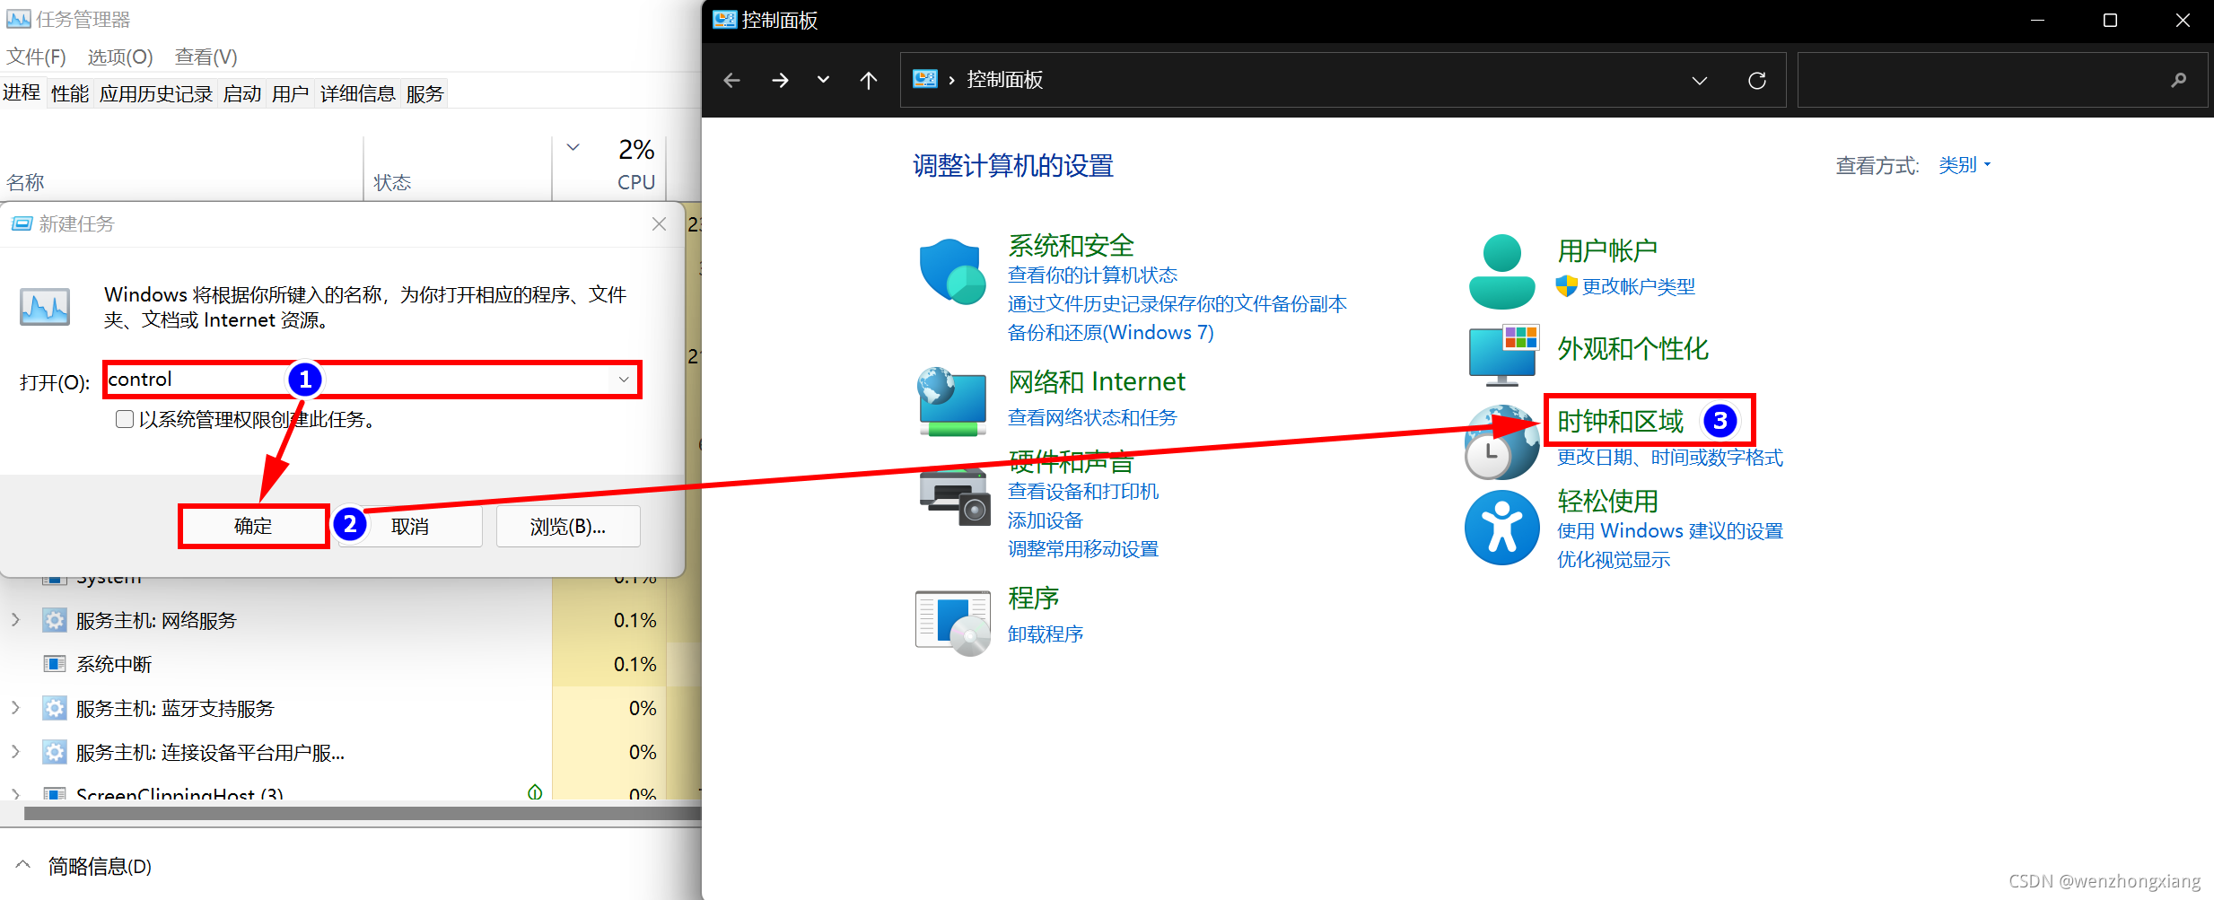Click the up-one-level arrow in Control Panel
This screenshot has height=900, width=2214.
868,80
